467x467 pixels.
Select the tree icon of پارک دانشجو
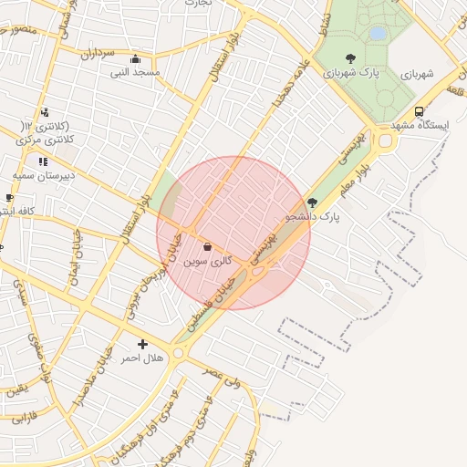point(312,203)
